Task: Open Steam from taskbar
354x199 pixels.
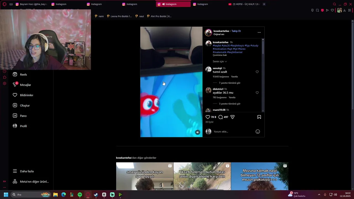Action: point(96,195)
